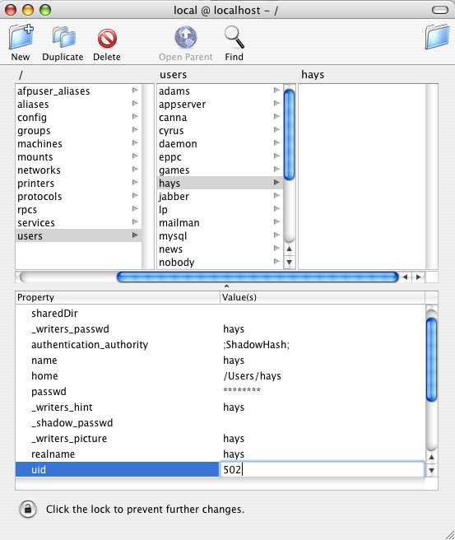Select the _writers_hint property
Viewport: 455px width, 540px height.
click(x=221, y=407)
